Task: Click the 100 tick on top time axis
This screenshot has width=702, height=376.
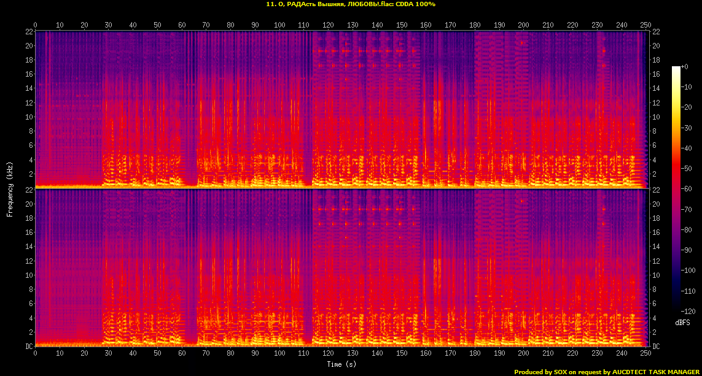Action: 279,25
